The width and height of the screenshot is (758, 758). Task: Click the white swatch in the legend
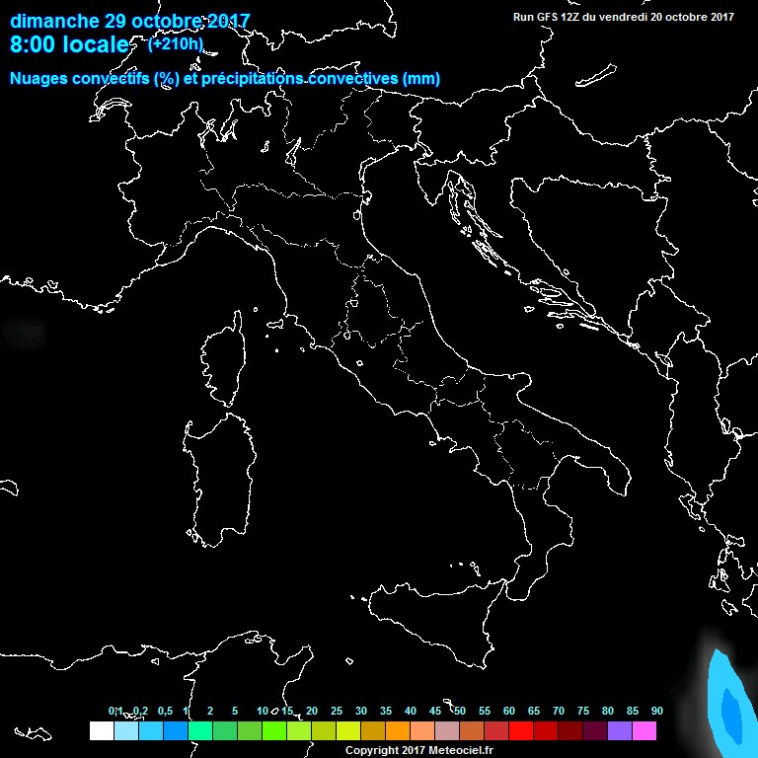pyautogui.click(x=102, y=730)
